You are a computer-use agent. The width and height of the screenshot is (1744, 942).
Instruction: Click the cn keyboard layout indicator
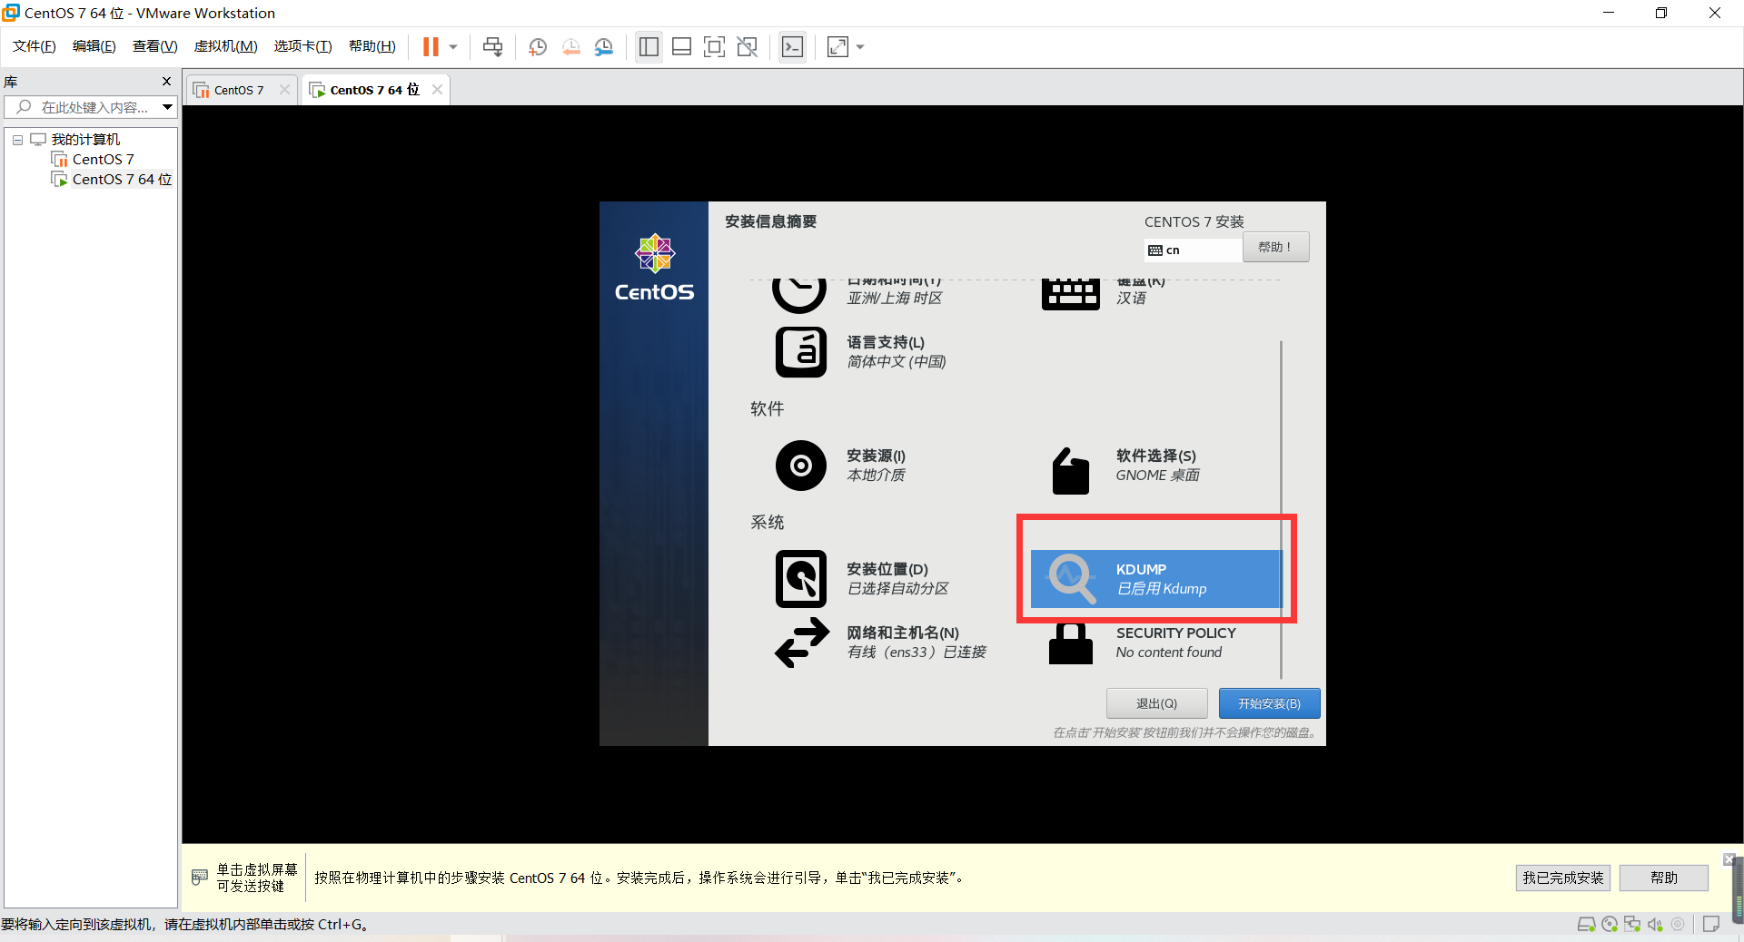(1193, 250)
